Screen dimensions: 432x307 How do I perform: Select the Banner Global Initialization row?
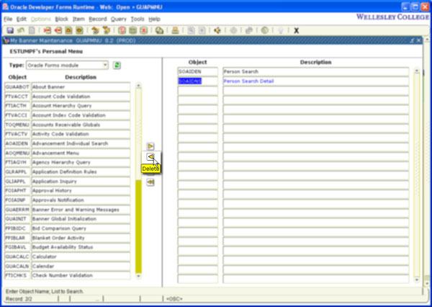(x=68, y=219)
